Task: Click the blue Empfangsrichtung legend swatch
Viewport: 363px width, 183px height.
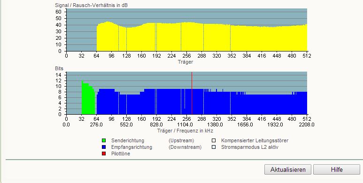Action: [104, 147]
